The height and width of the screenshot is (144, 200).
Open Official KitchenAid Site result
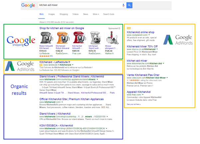(72, 99)
